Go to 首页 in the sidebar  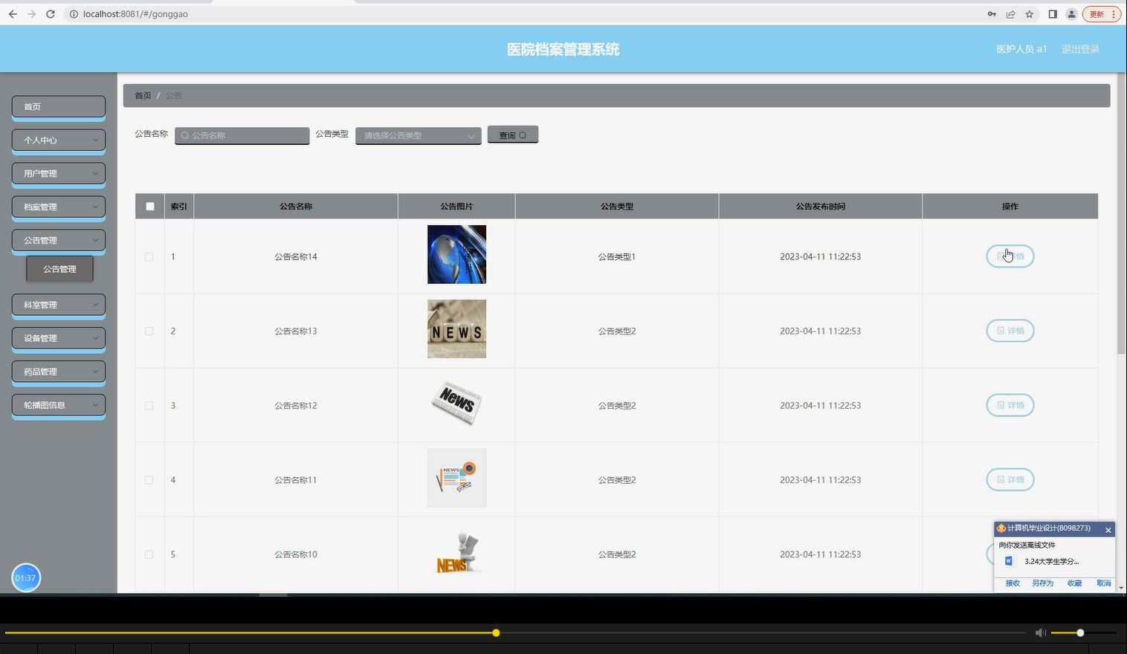pyautogui.click(x=59, y=106)
